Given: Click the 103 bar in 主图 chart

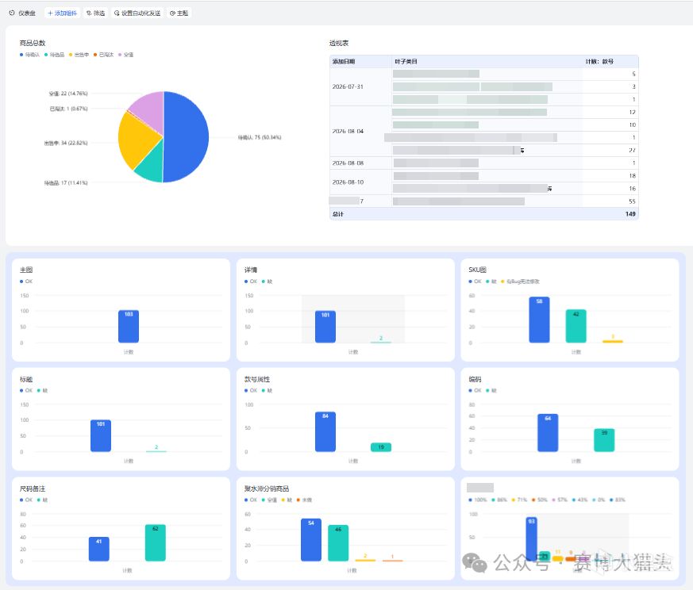Looking at the screenshot, I should click(129, 327).
